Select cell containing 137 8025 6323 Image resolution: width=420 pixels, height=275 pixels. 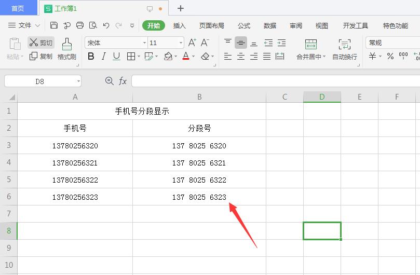click(199, 197)
